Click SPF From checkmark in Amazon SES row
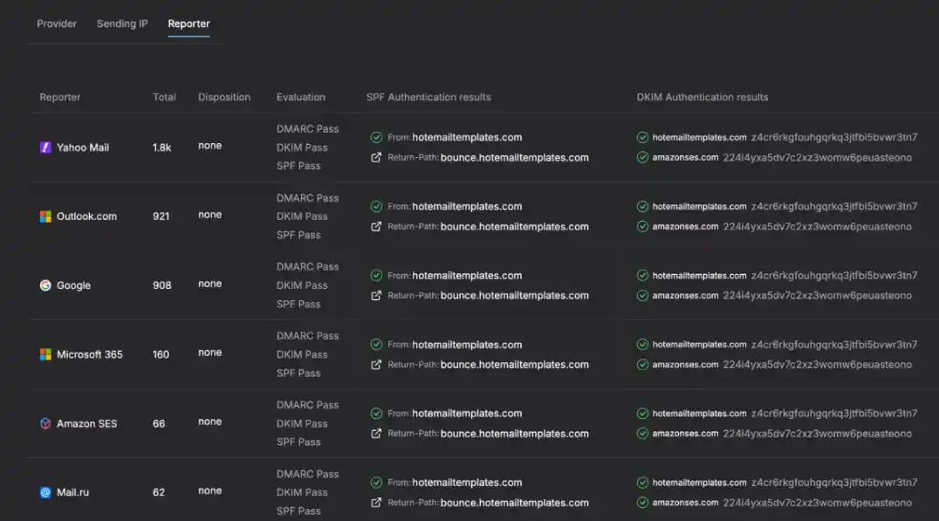The image size is (939, 521). pyautogui.click(x=376, y=413)
